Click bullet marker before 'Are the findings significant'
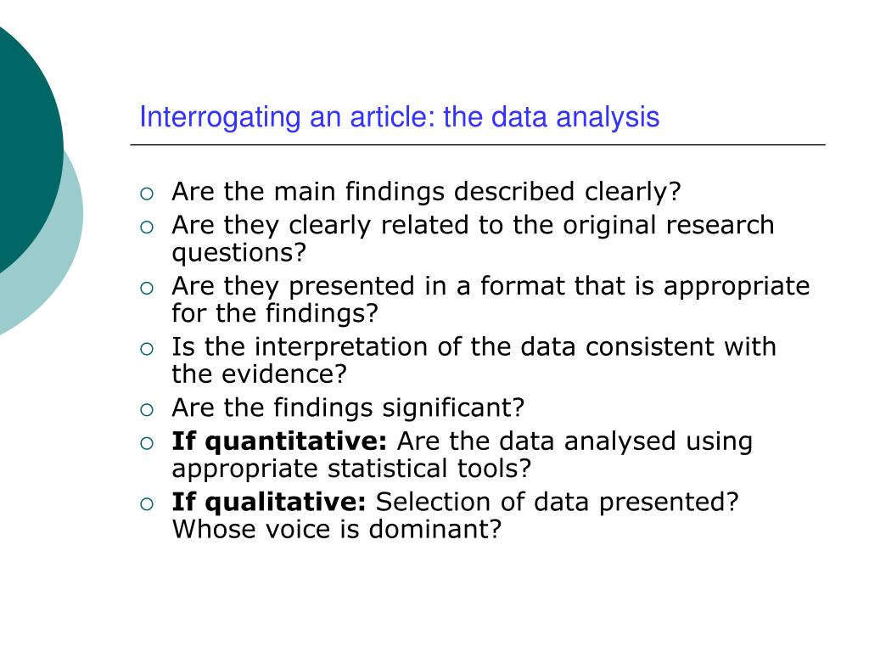869x652 pixels. click(x=146, y=410)
